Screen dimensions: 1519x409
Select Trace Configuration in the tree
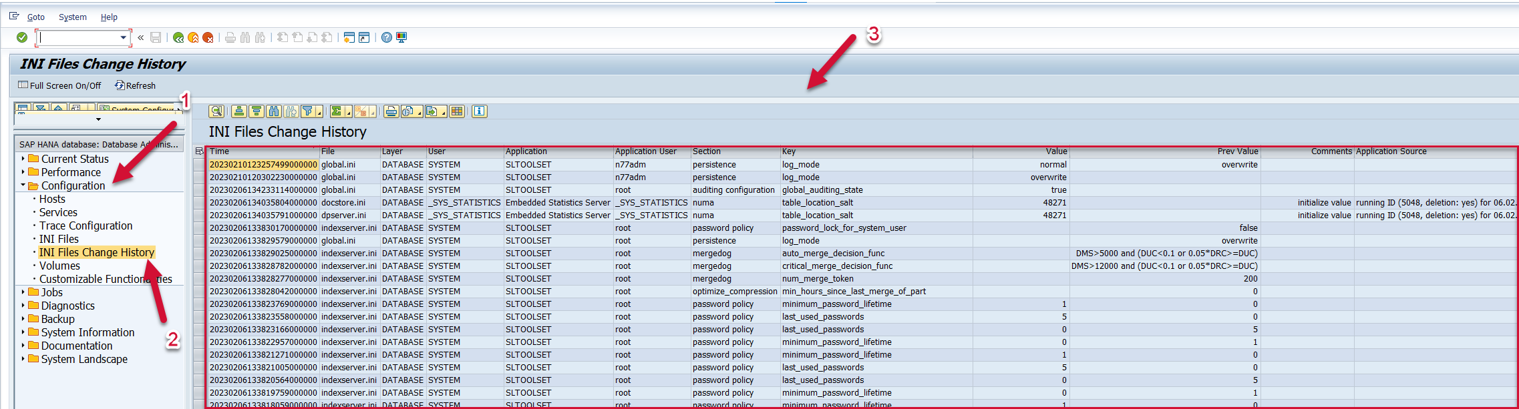pos(86,226)
